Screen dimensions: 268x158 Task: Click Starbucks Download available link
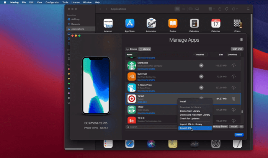pos(146,69)
